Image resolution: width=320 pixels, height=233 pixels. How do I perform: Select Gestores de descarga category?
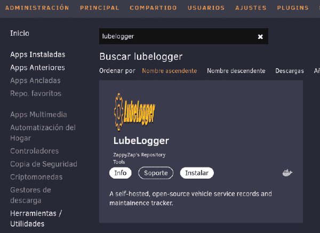(x=30, y=195)
